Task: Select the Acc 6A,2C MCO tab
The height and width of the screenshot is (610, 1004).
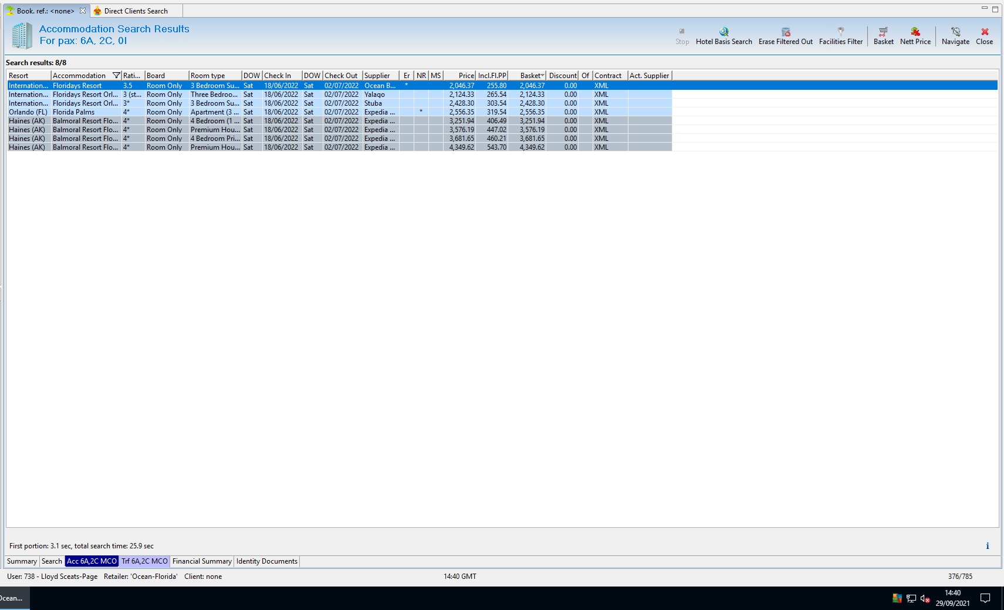Action: click(92, 561)
